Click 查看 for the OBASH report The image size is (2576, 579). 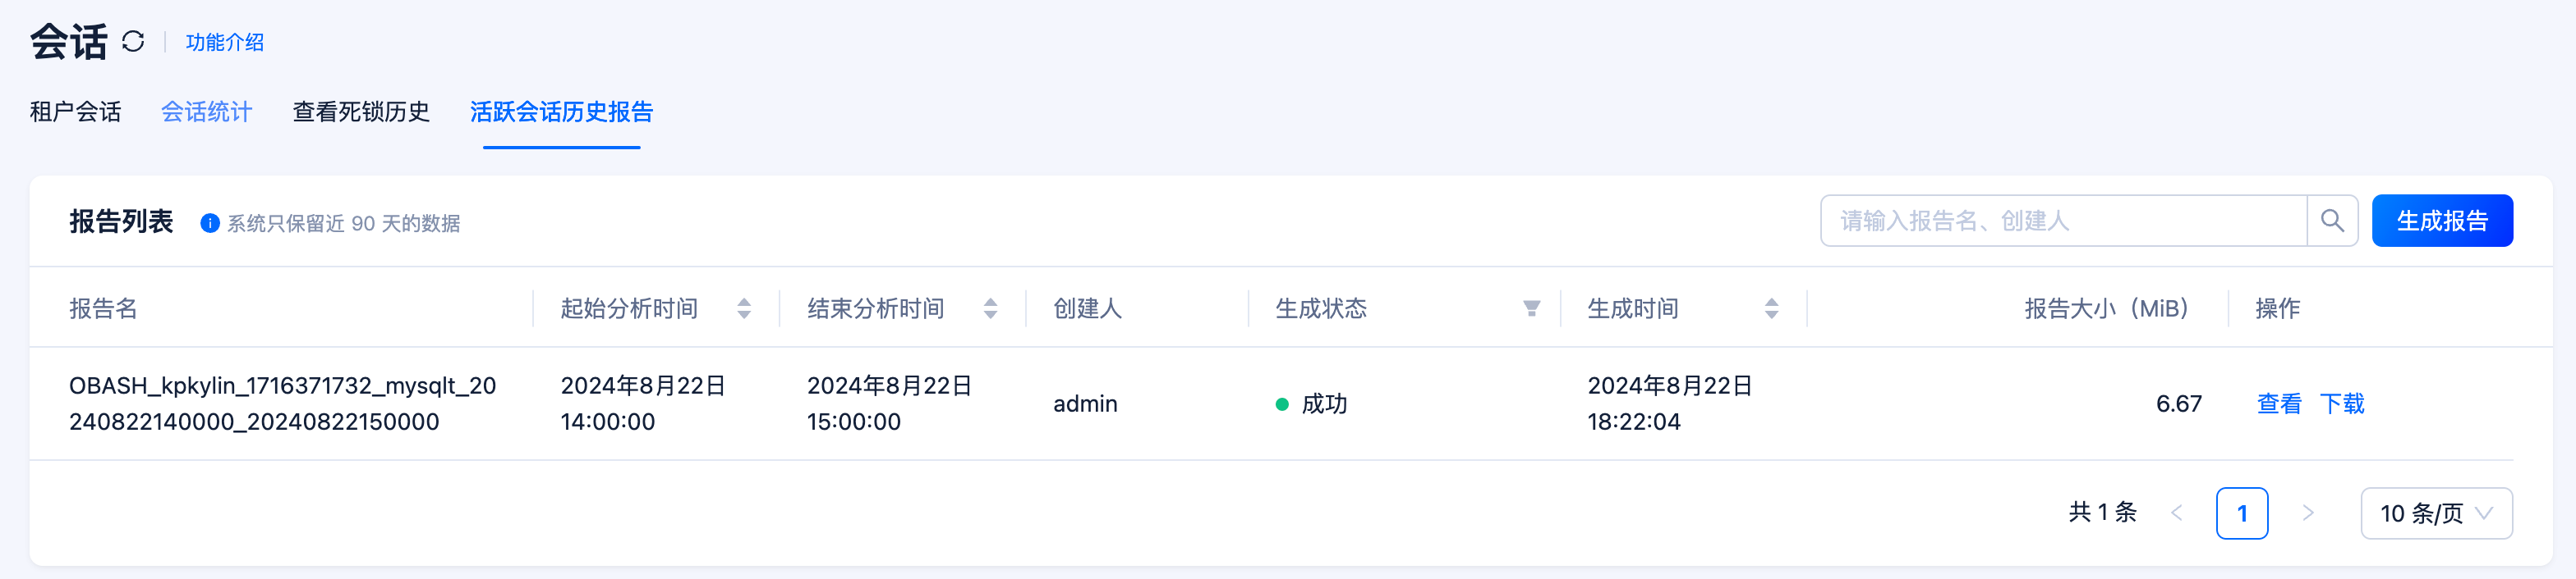pos(2279,403)
